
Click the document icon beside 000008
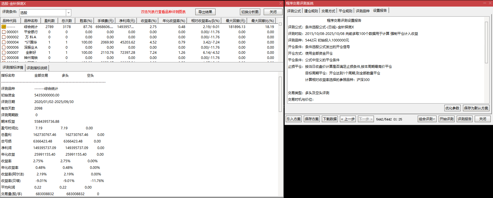point(4,58)
